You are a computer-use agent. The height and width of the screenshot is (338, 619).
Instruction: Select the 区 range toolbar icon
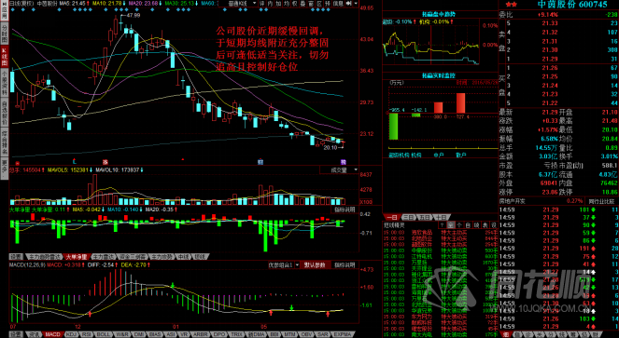coord(319,3)
